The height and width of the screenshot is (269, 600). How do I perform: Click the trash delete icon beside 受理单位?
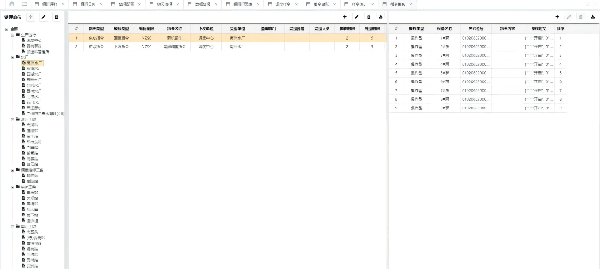click(56, 17)
